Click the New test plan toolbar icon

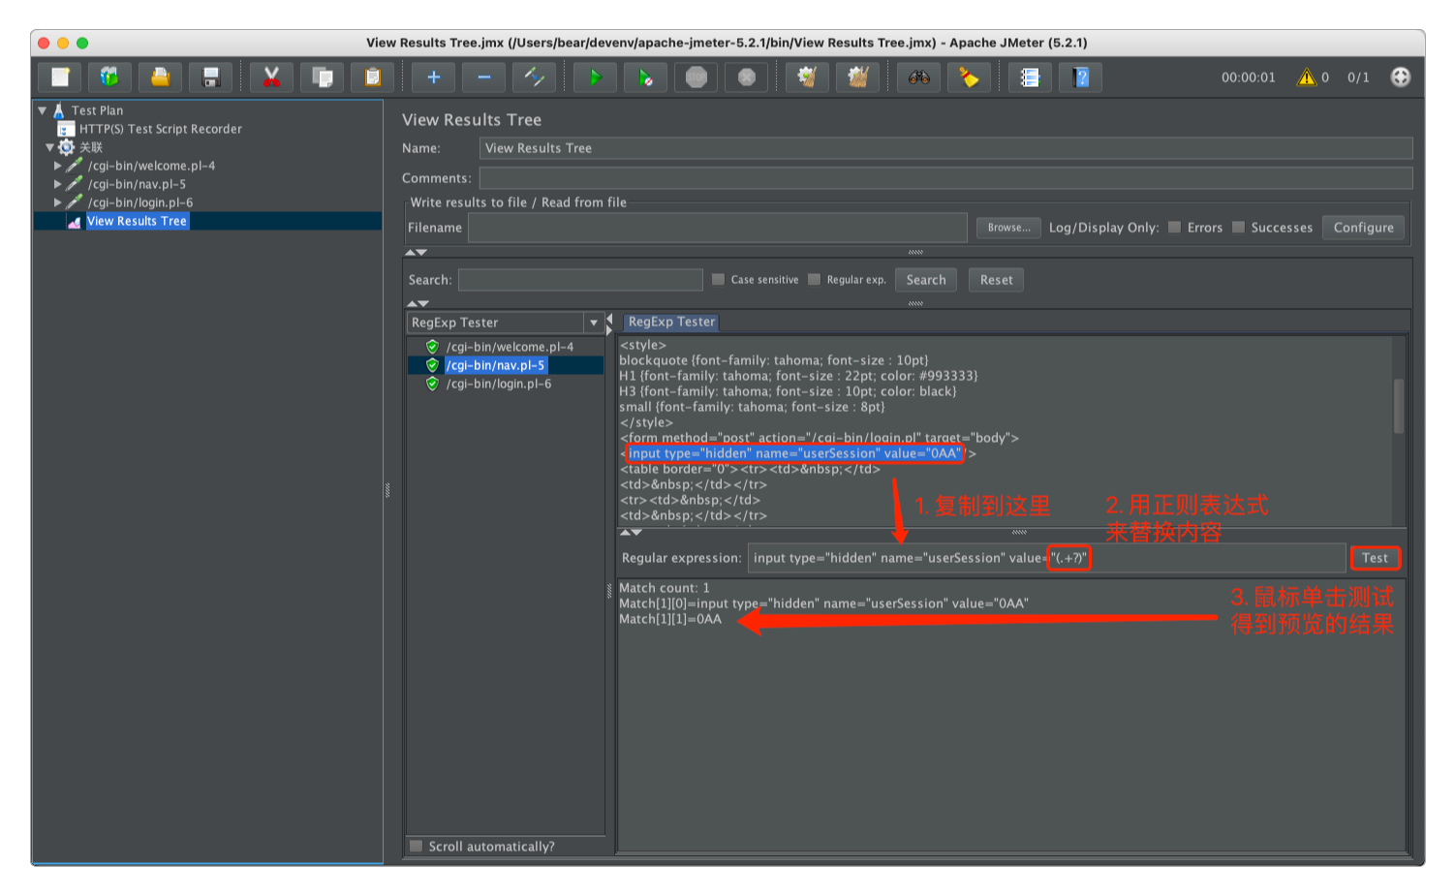[60, 77]
